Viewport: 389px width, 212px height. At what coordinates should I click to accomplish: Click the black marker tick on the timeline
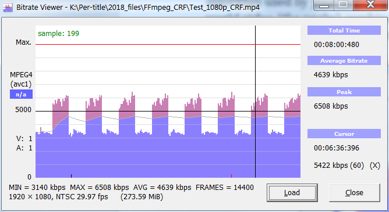(72, 176)
